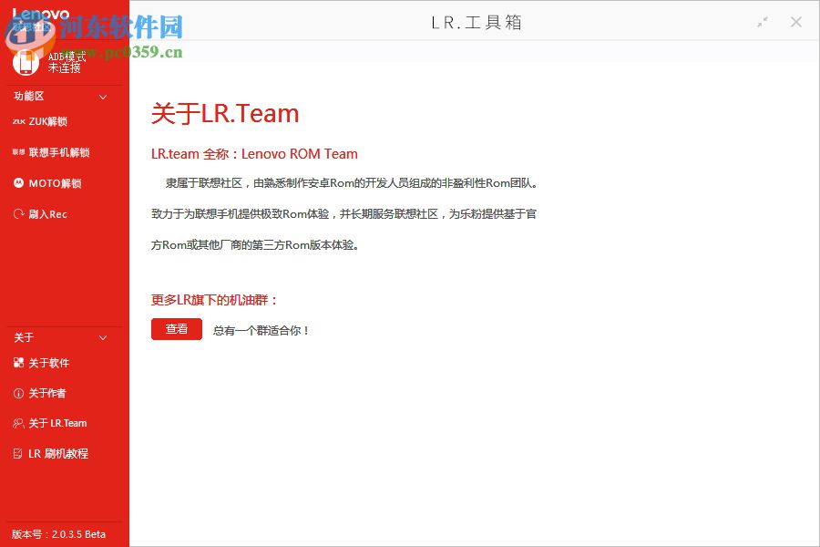Collapse the 关于 section
The height and width of the screenshot is (547, 820).
point(103,337)
